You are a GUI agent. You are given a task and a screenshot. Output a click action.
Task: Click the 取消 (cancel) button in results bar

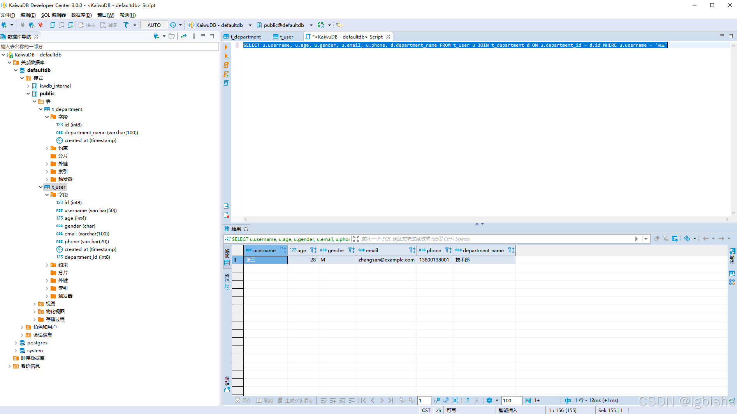[x=265, y=400]
